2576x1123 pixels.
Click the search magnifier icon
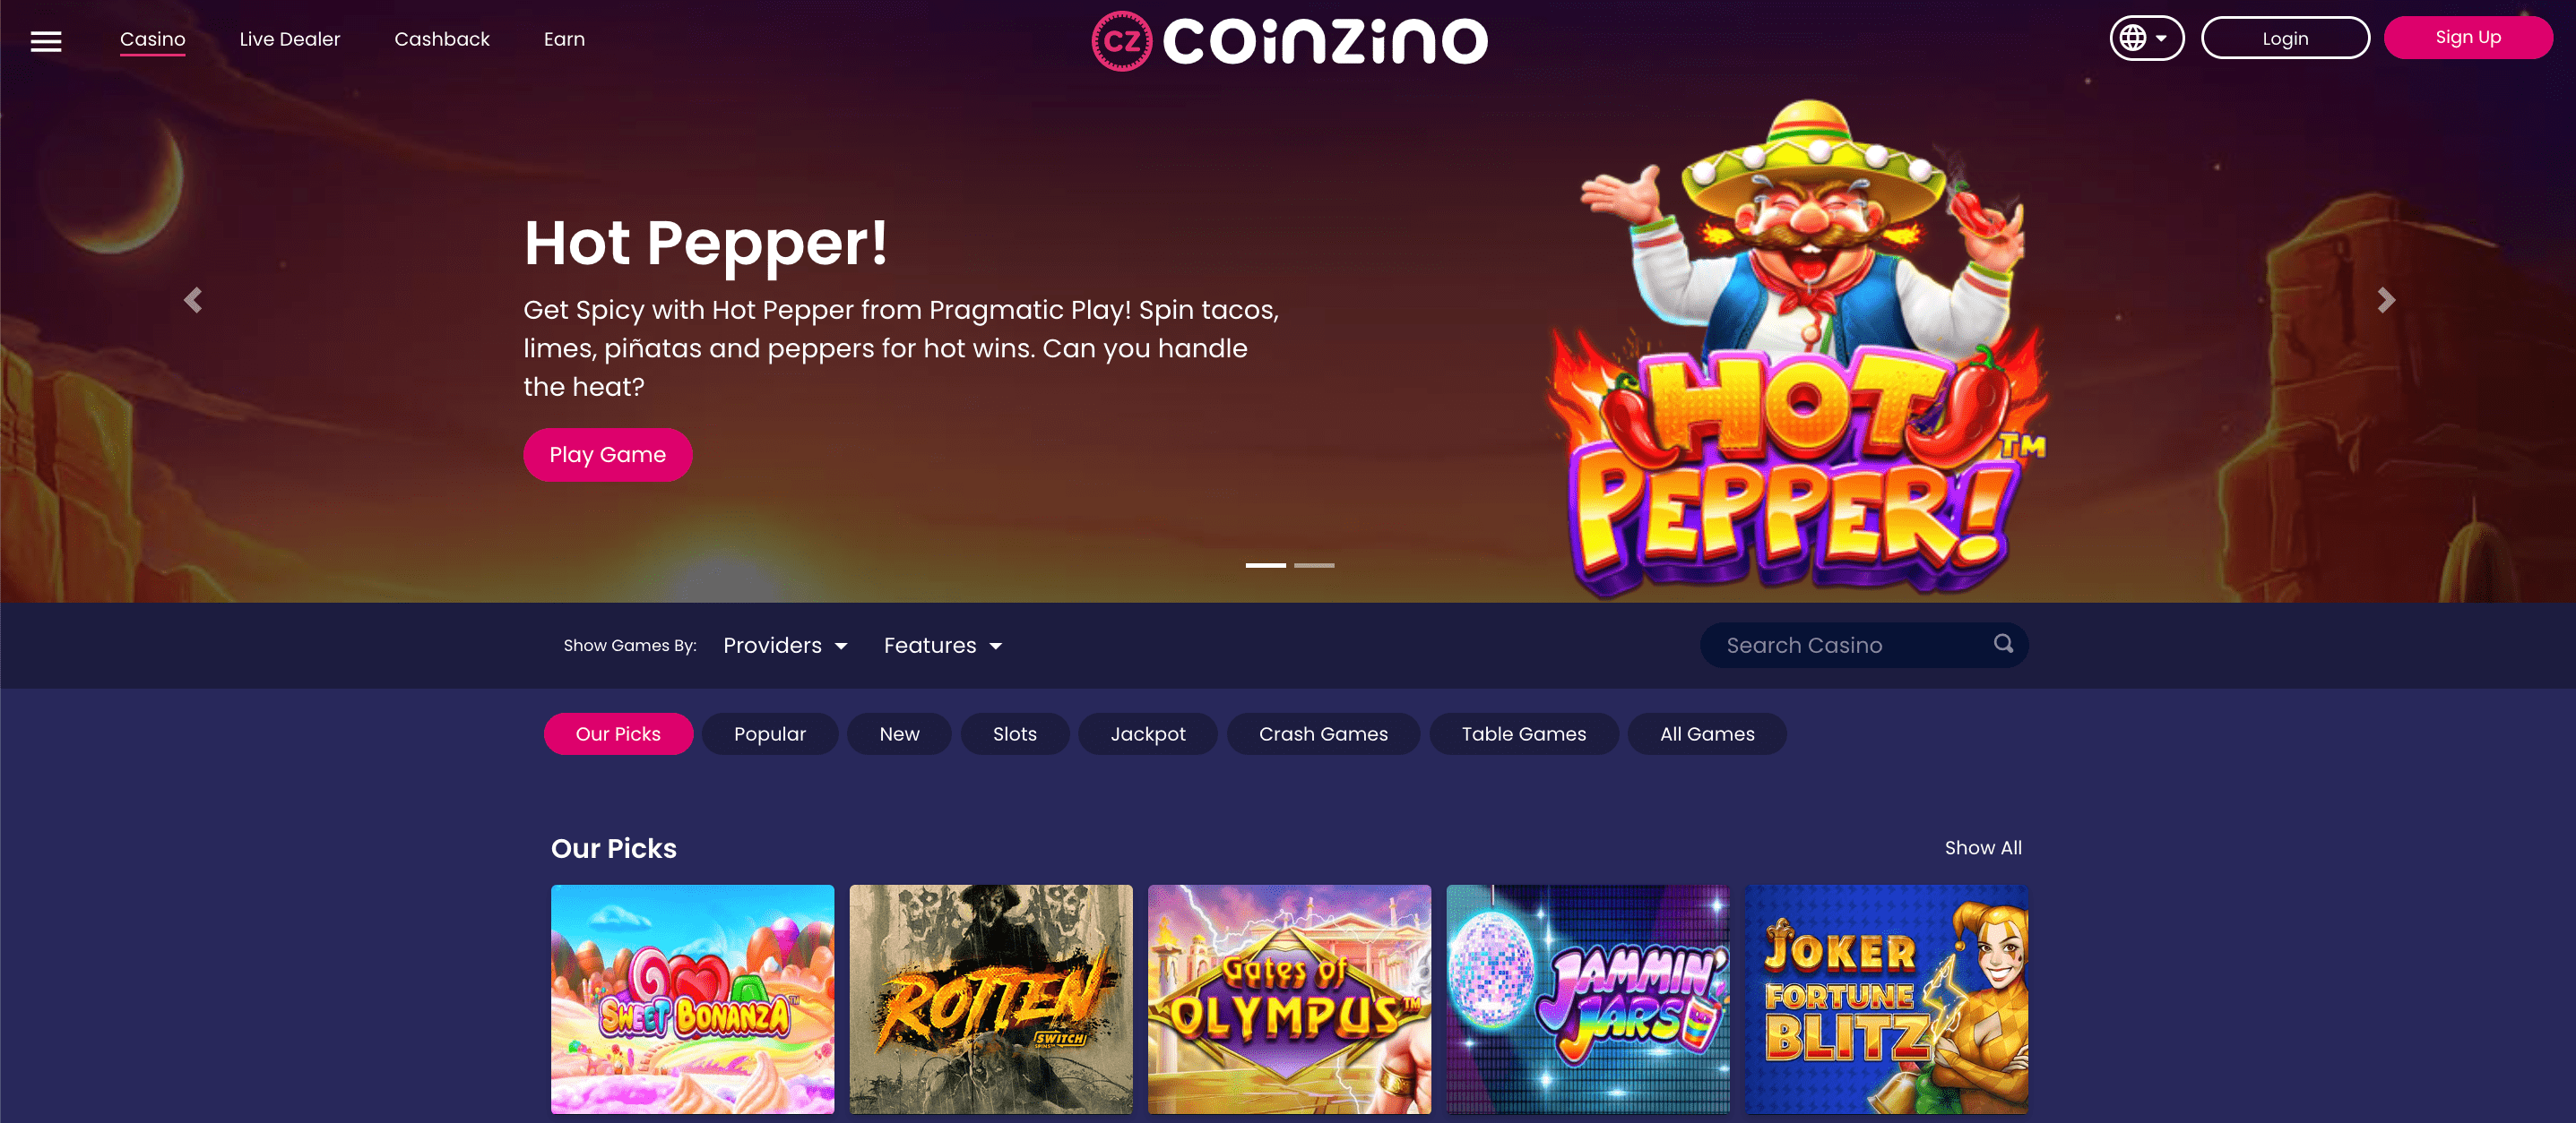[x=2003, y=643]
